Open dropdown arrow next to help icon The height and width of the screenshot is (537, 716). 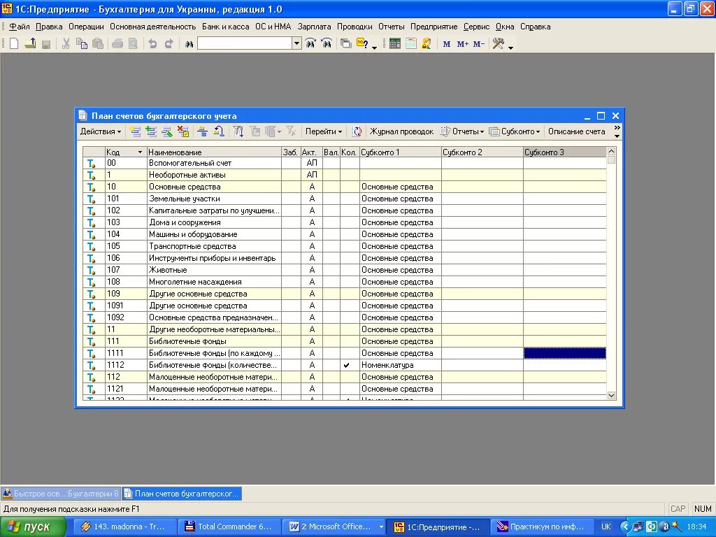pos(375,48)
